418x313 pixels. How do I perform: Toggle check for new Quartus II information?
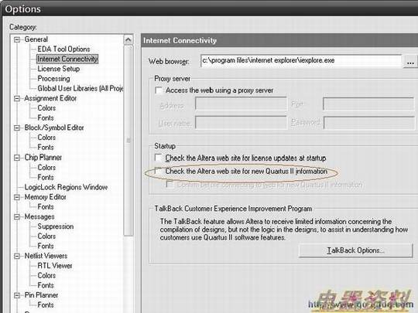coord(159,171)
